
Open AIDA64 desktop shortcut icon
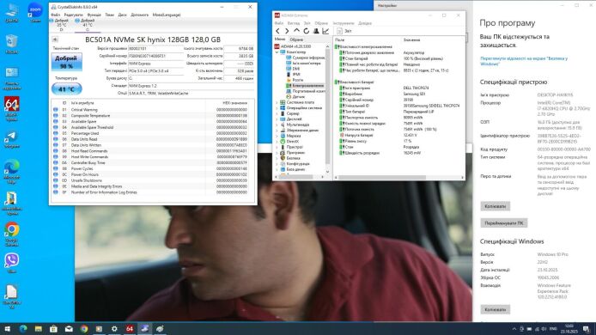[x=12, y=109]
